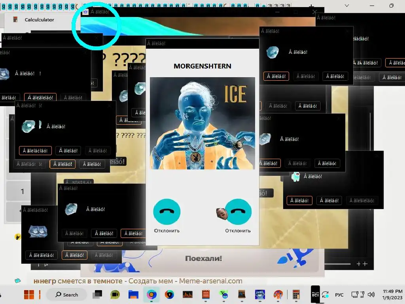Click the orange button in the double ice dialog
The image size is (405, 304).
pyautogui.click(x=74, y=255)
